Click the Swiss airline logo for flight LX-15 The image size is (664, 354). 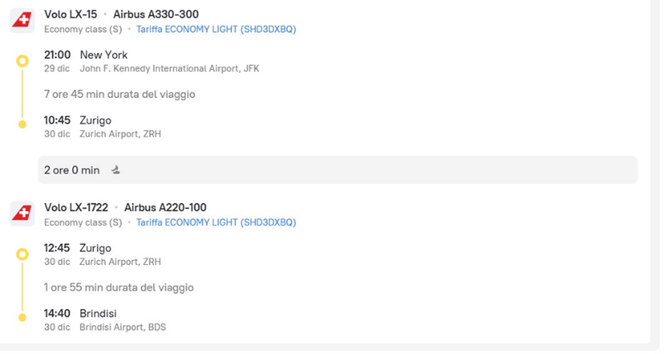(22, 21)
